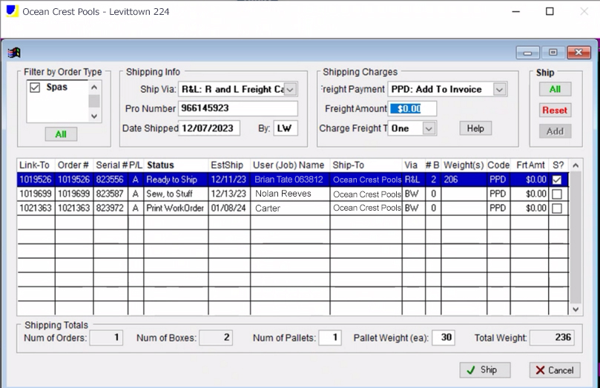Screen dimensions: 600x388
Task: Toggle the Spas order type checkbox
Action: point(35,88)
